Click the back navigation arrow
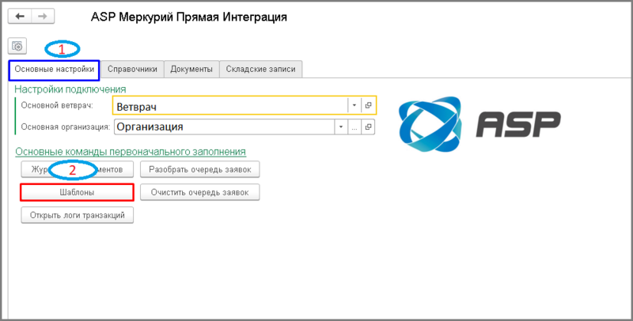Viewport: 633px width, 321px height. [20, 16]
